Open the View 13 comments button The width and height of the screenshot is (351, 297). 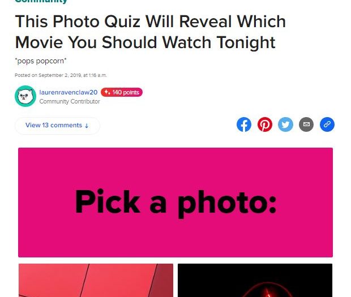[57, 126]
